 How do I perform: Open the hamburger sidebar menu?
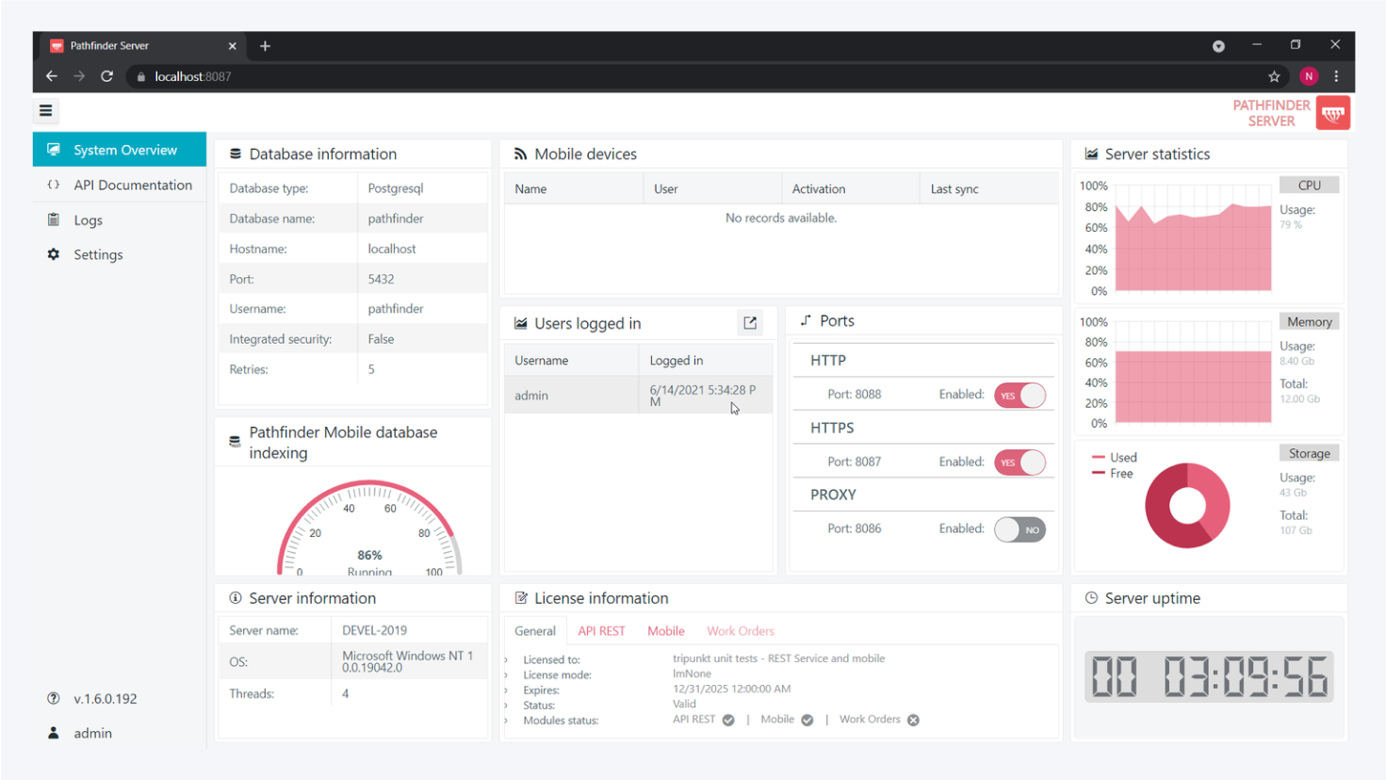(x=45, y=110)
